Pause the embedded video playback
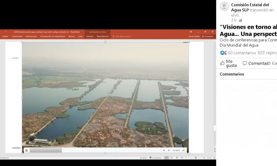Viewport: 277px width, 166px height. pyautogui.click(x=27, y=150)
